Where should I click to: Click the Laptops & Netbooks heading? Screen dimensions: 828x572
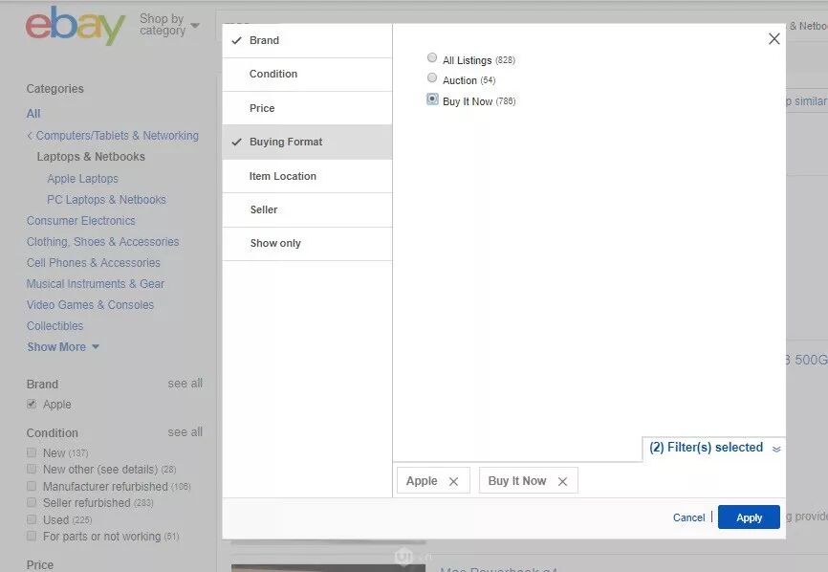(91, 157)
